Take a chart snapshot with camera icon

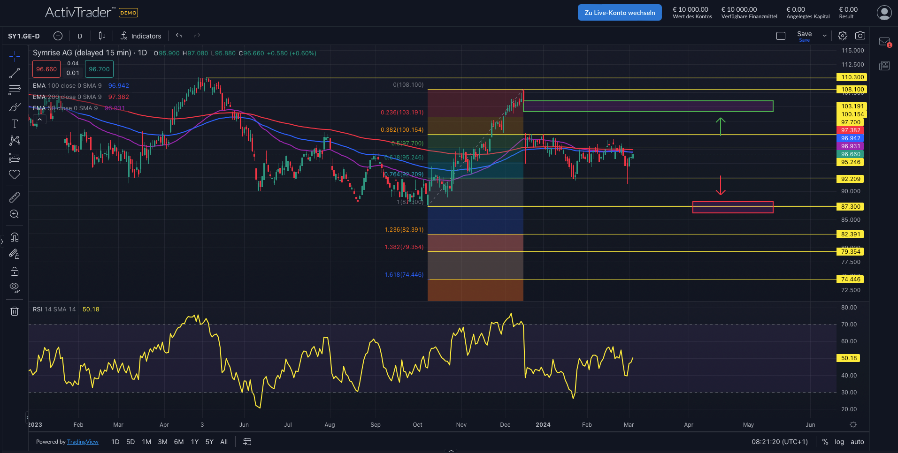coord(860,36)
